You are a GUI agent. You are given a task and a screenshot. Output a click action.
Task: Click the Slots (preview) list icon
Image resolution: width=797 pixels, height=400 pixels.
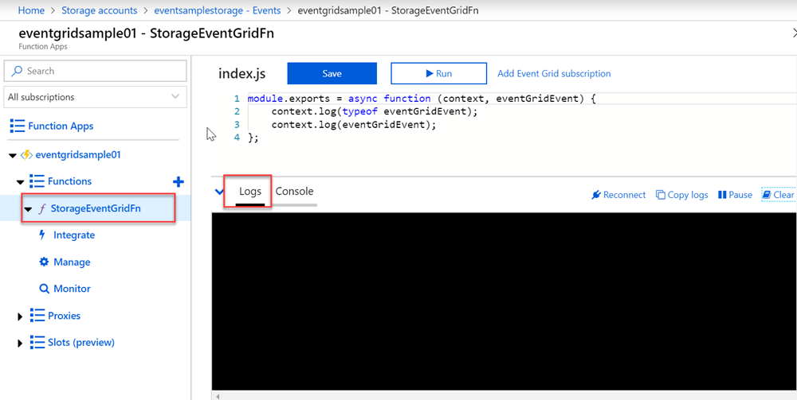coord(37,342)
